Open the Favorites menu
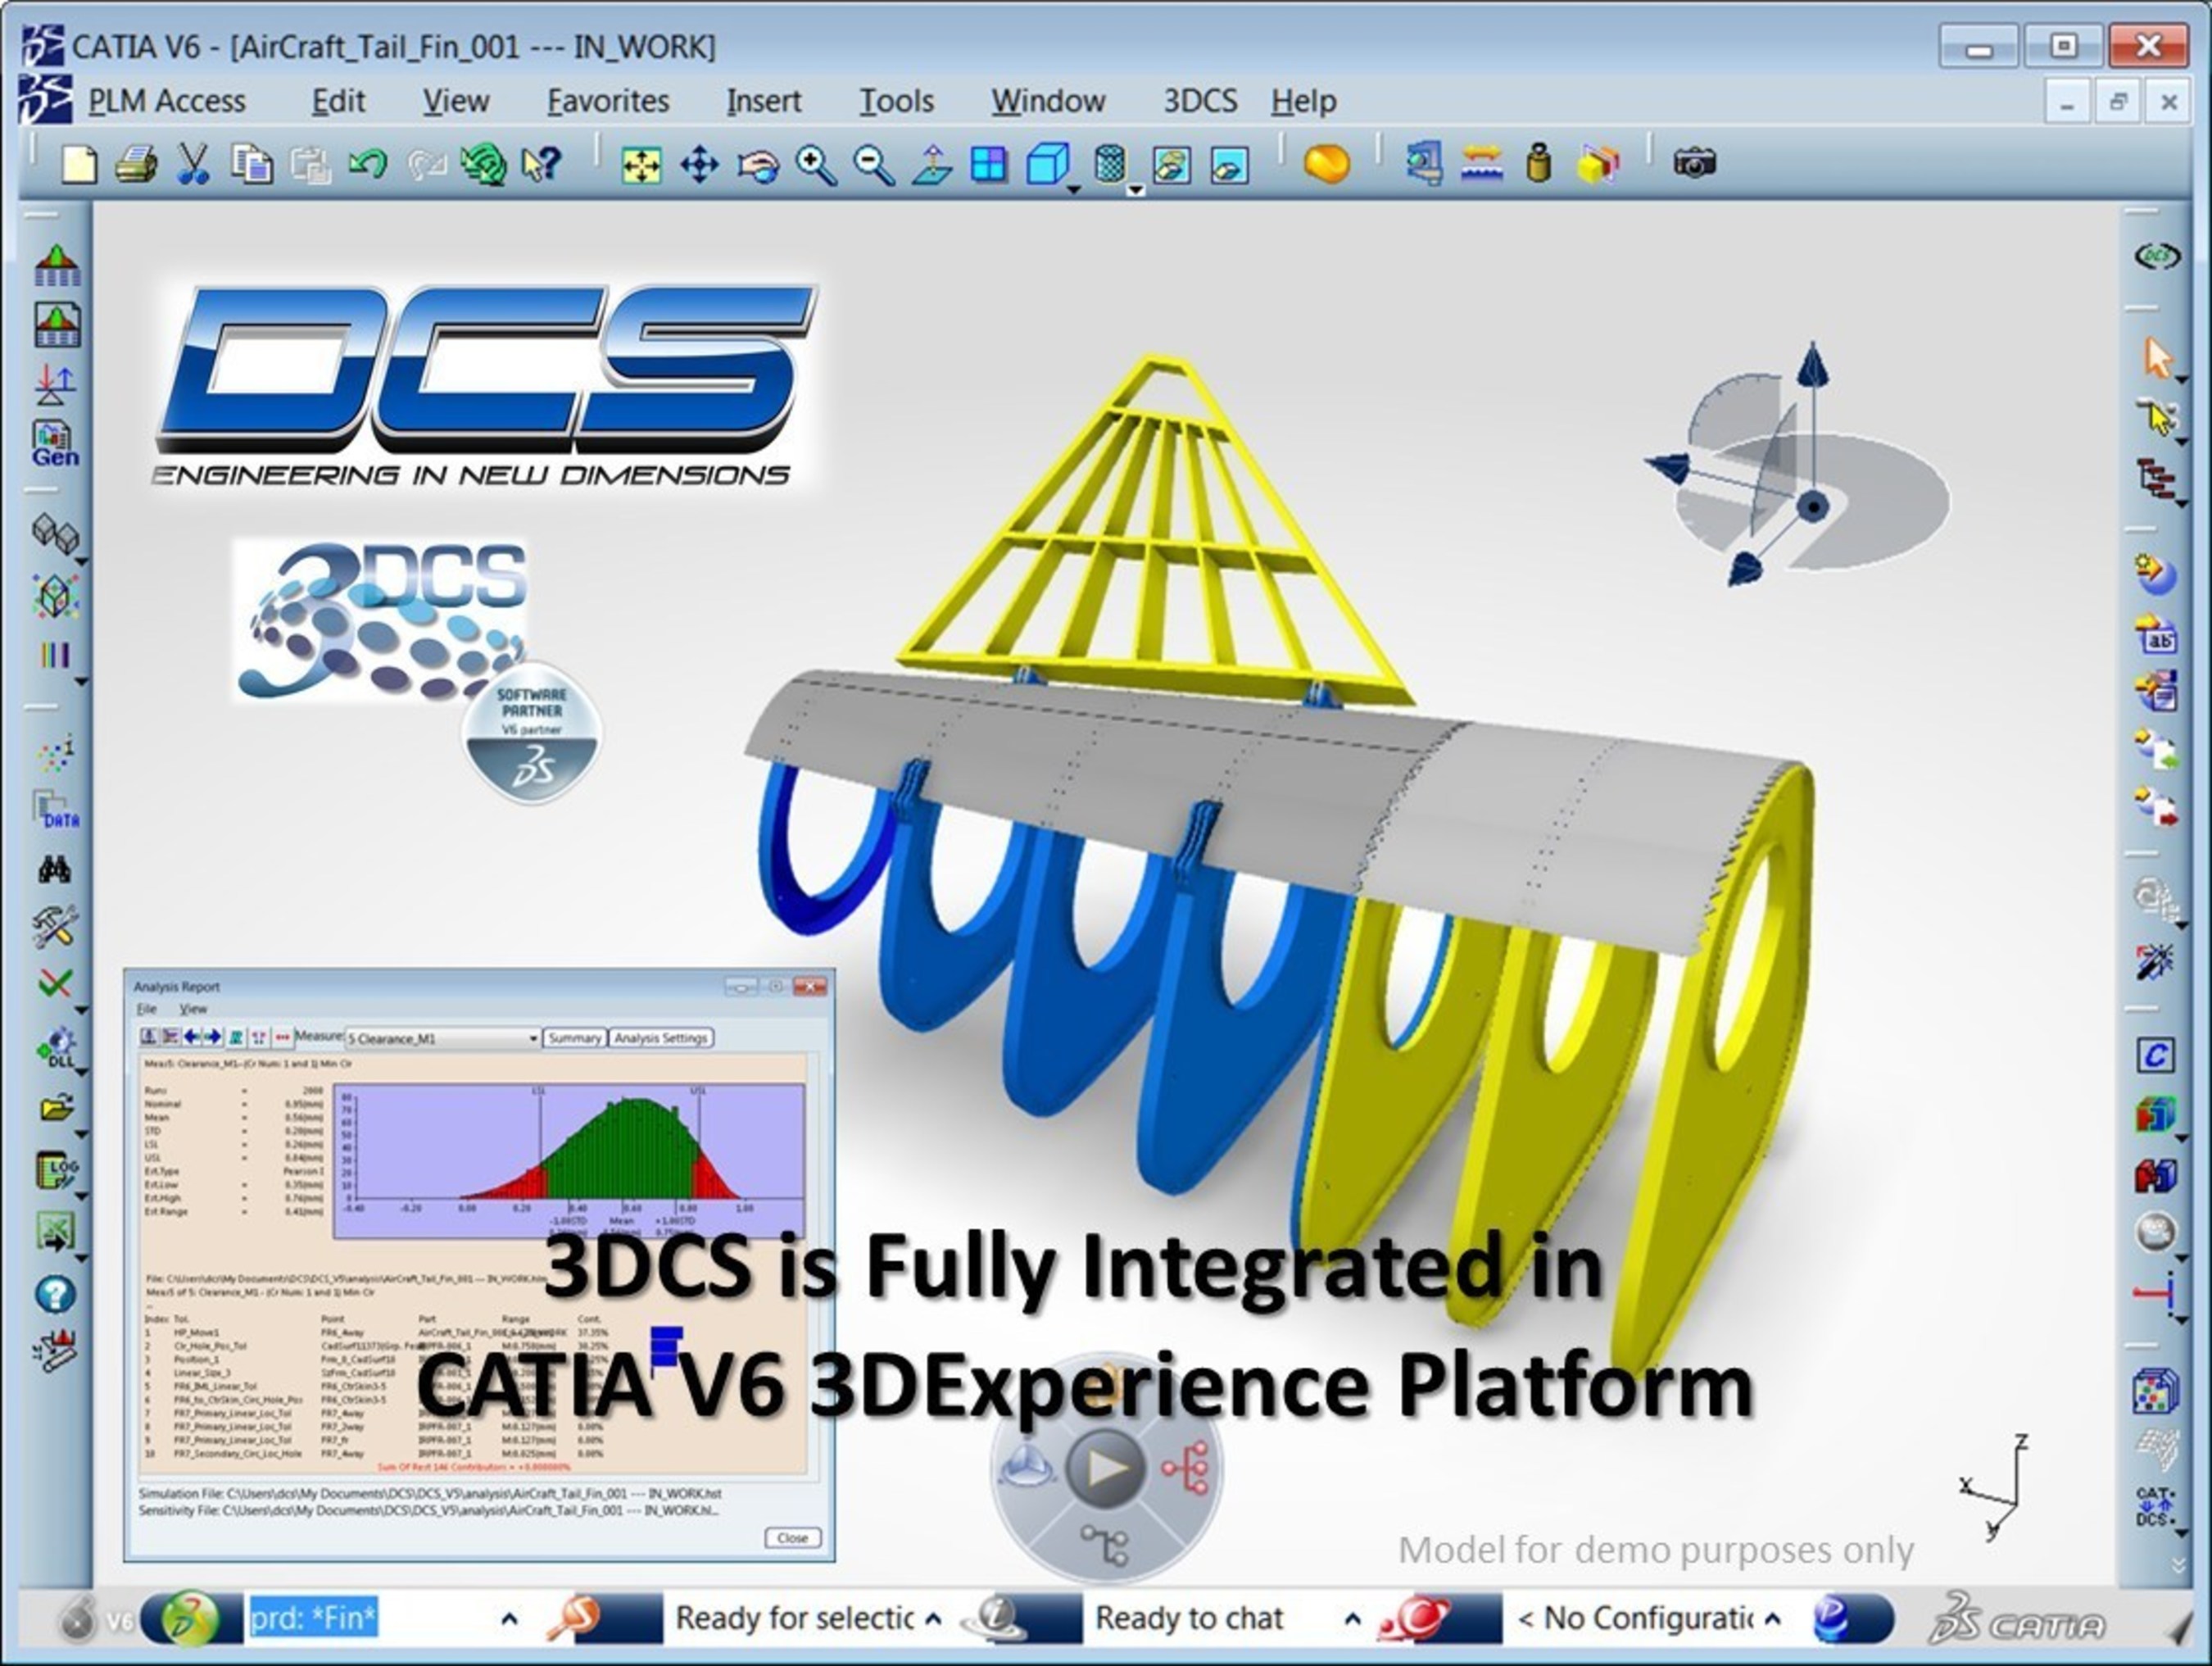The width and height of the screenshot is (2212, 1666). (x=608, y=101)
